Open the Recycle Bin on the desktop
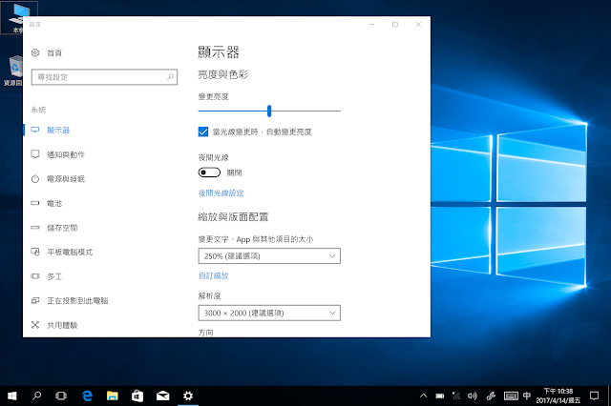 (x=14, y=71)
